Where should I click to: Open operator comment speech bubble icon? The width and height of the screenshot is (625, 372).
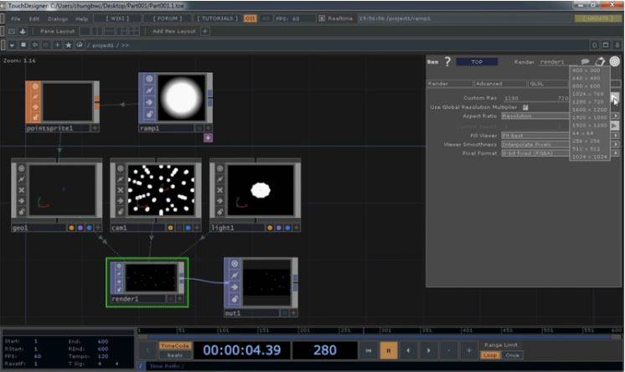click(x=585, y=61)
